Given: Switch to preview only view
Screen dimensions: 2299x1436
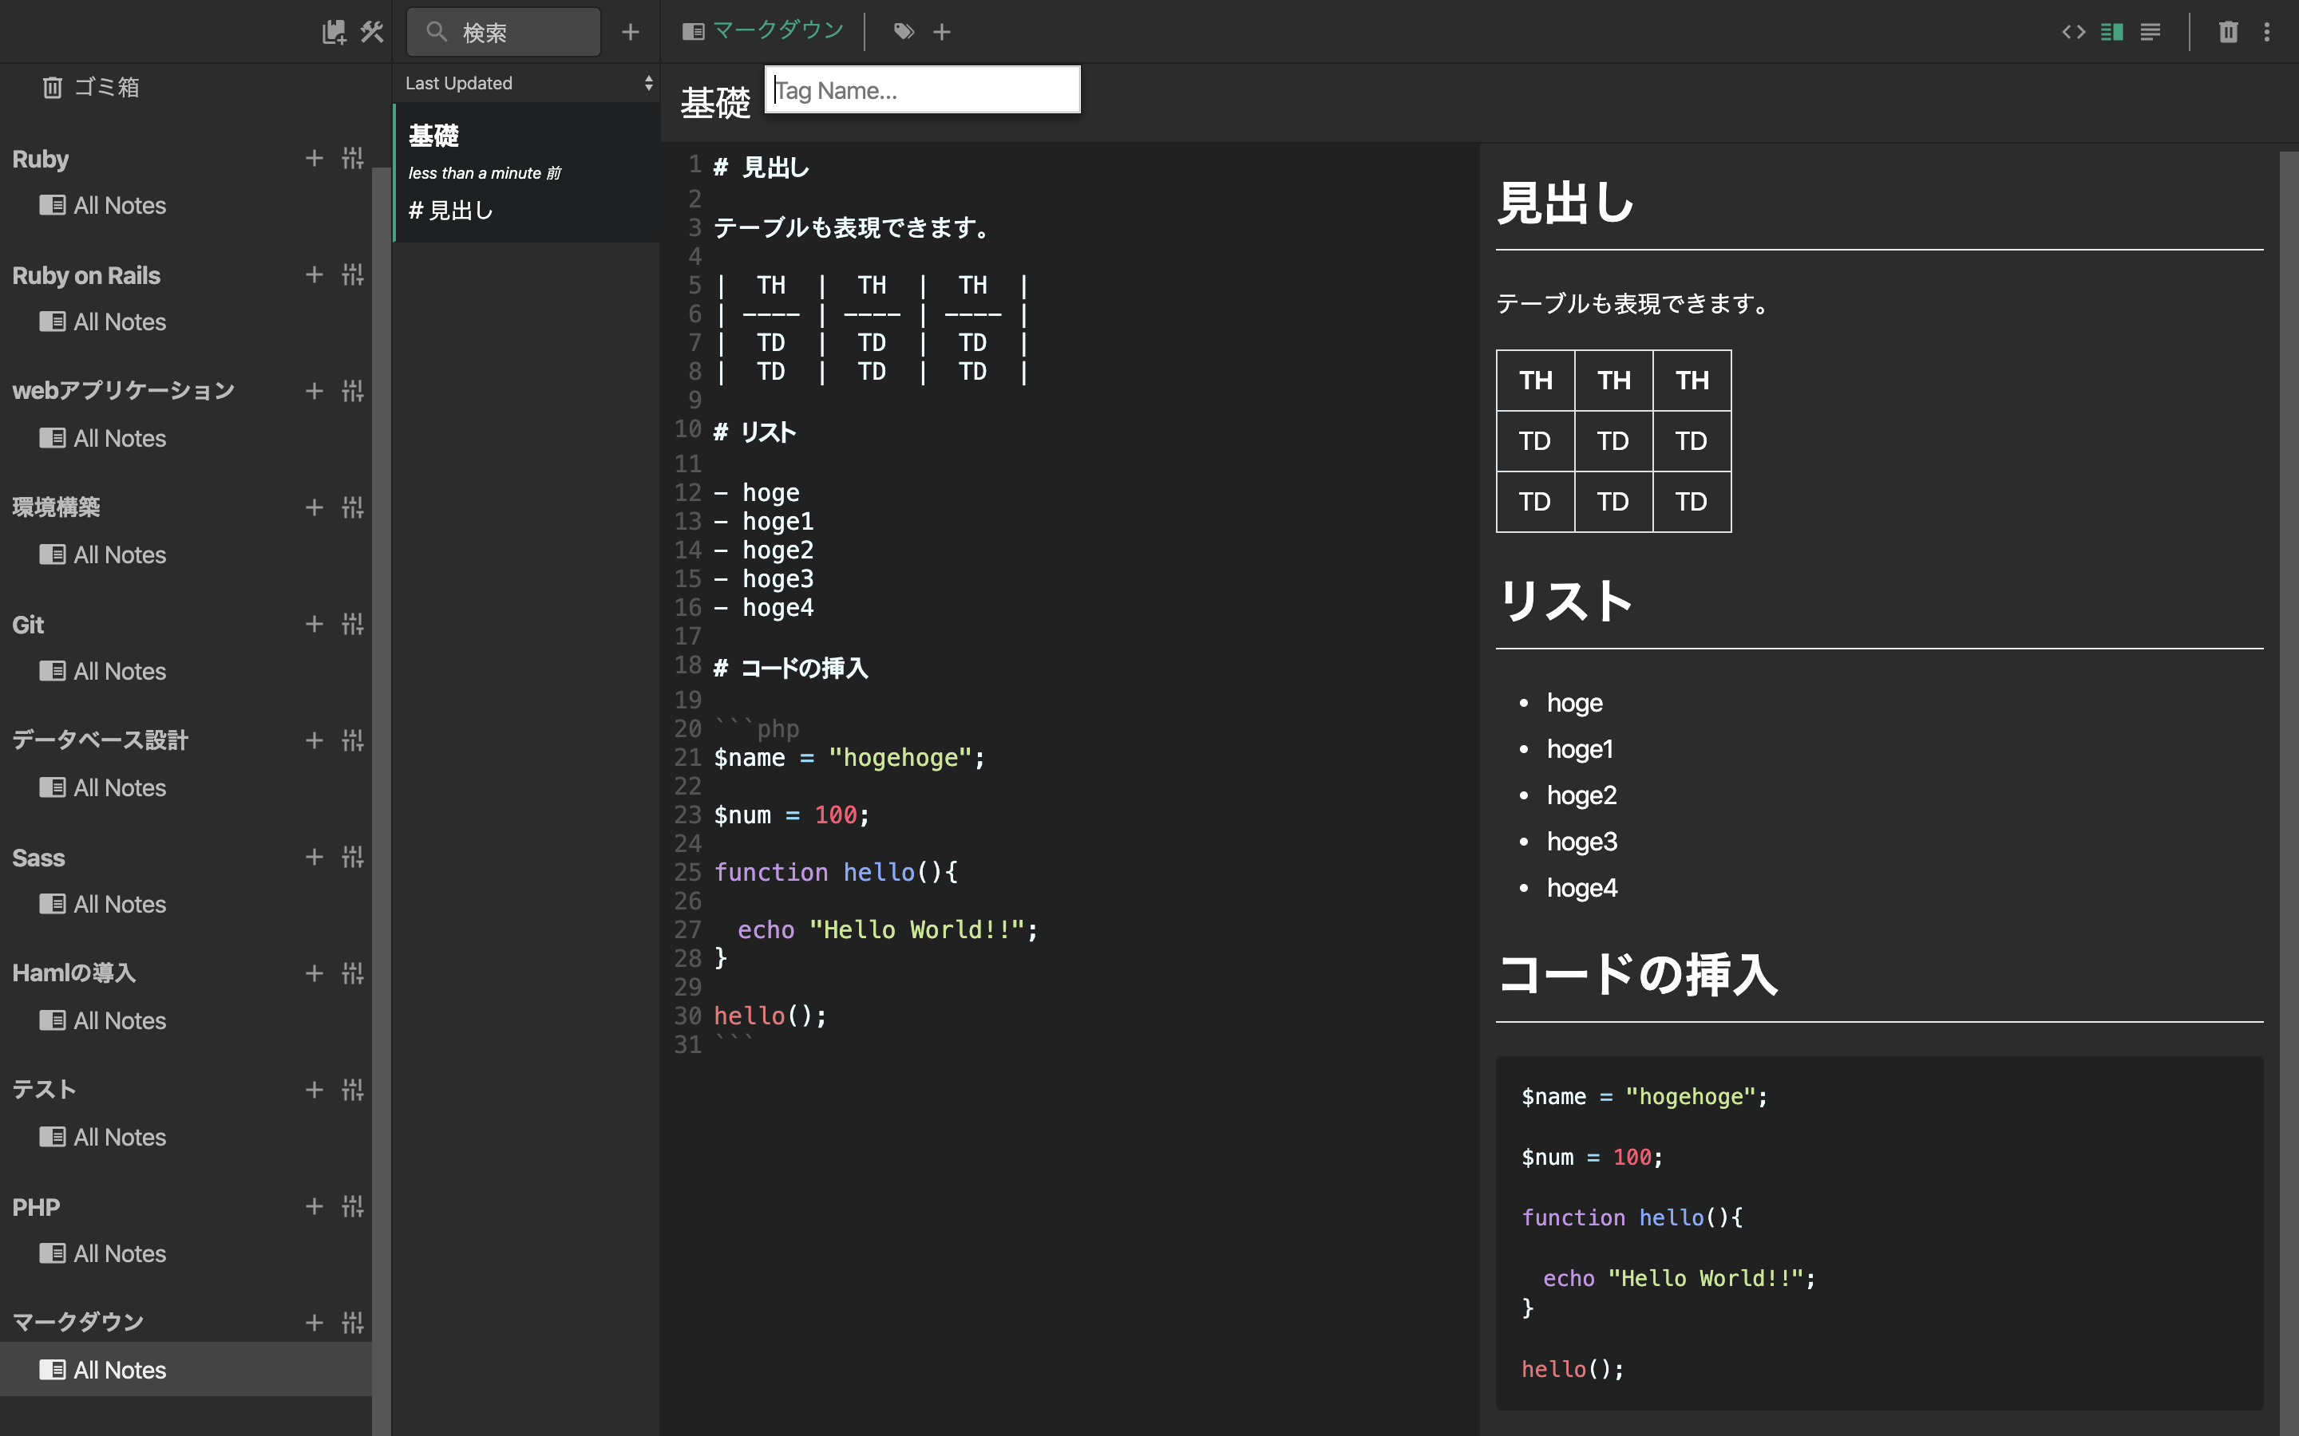Looking at the screenshot, I should point(2150,31).
